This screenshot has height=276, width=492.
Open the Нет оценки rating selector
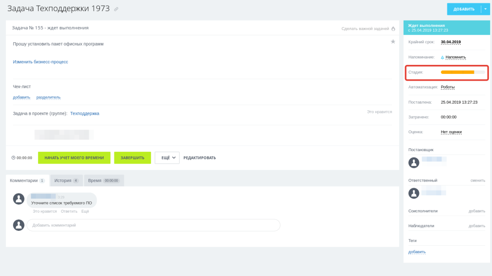[x=451, y=132]
